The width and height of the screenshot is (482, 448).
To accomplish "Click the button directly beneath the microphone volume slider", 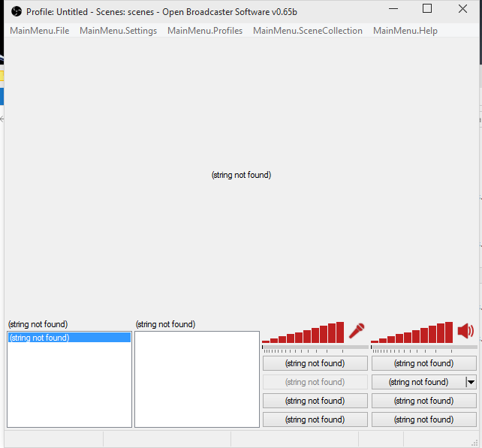I will (315, 363).
